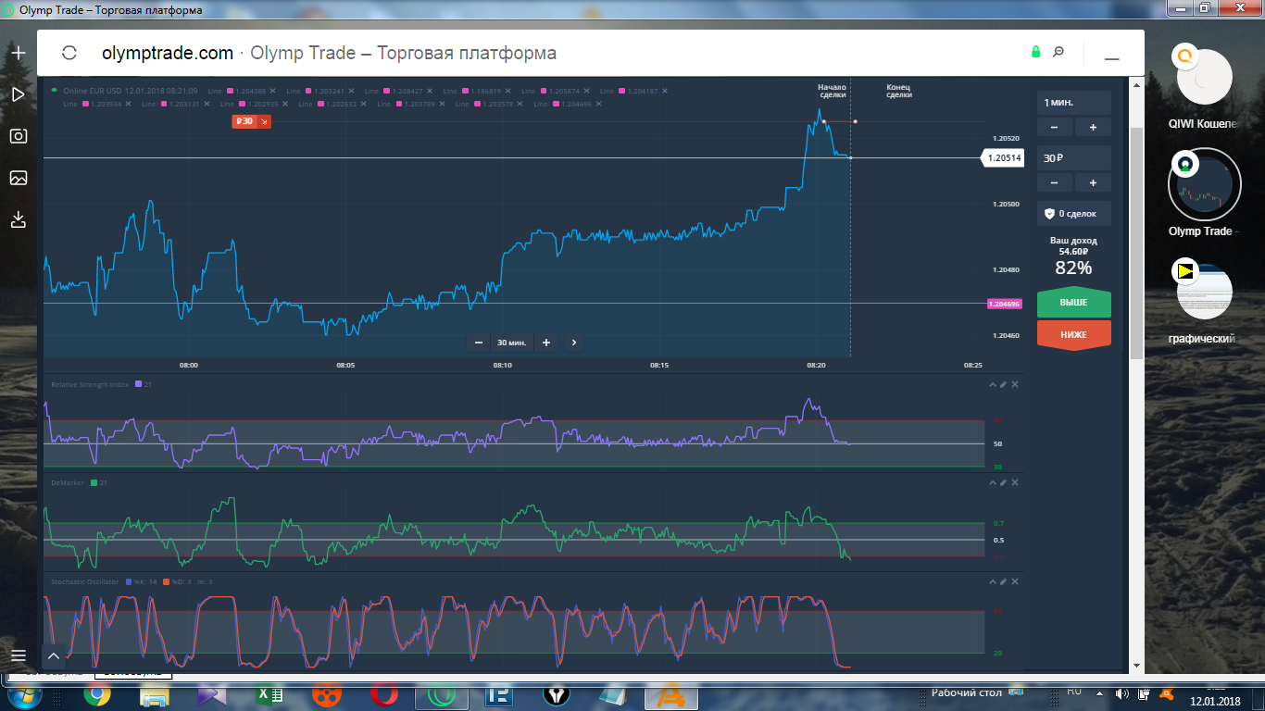Click right arrow next to timeframe controls
Viewport: 1265px width, 711px height.
click(x=574, y=343)
